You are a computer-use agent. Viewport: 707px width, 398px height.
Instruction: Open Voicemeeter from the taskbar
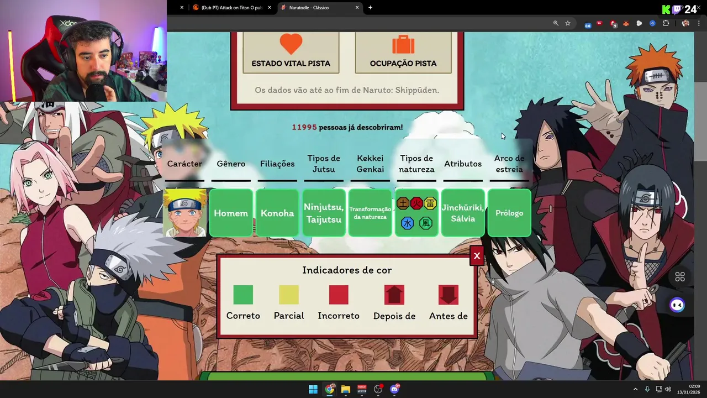pos(362,389)
